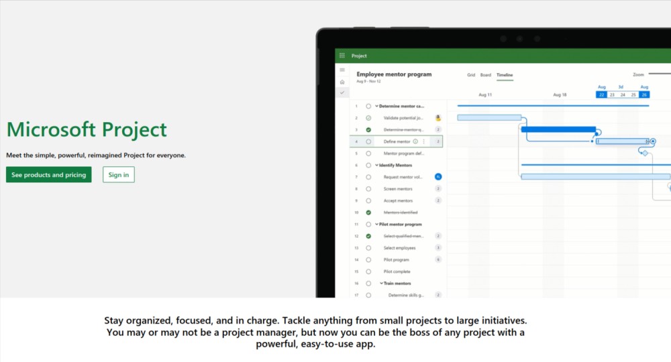The image size is (671, 362).
Task: Click blue assignee avatar on Request mentor vol...
Action: 437,176
